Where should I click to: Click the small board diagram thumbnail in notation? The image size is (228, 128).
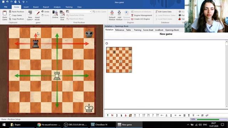click(x=119, y=60)
